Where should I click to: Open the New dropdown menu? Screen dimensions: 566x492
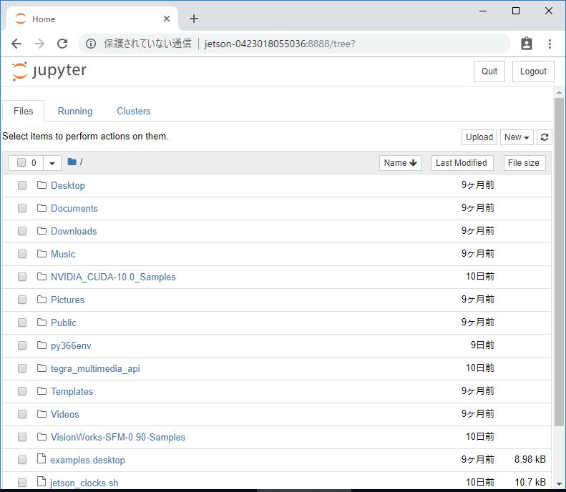tap(517, 137)
